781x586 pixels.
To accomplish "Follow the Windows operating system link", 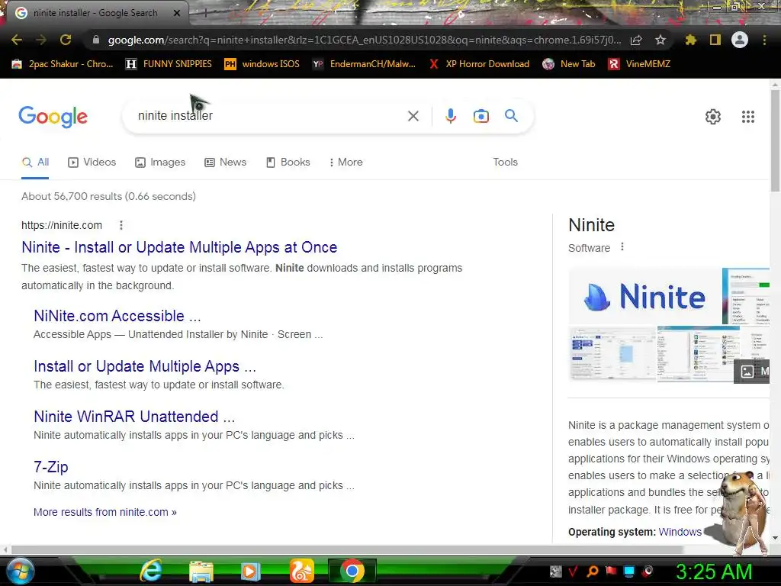I will tap(680, 532).
